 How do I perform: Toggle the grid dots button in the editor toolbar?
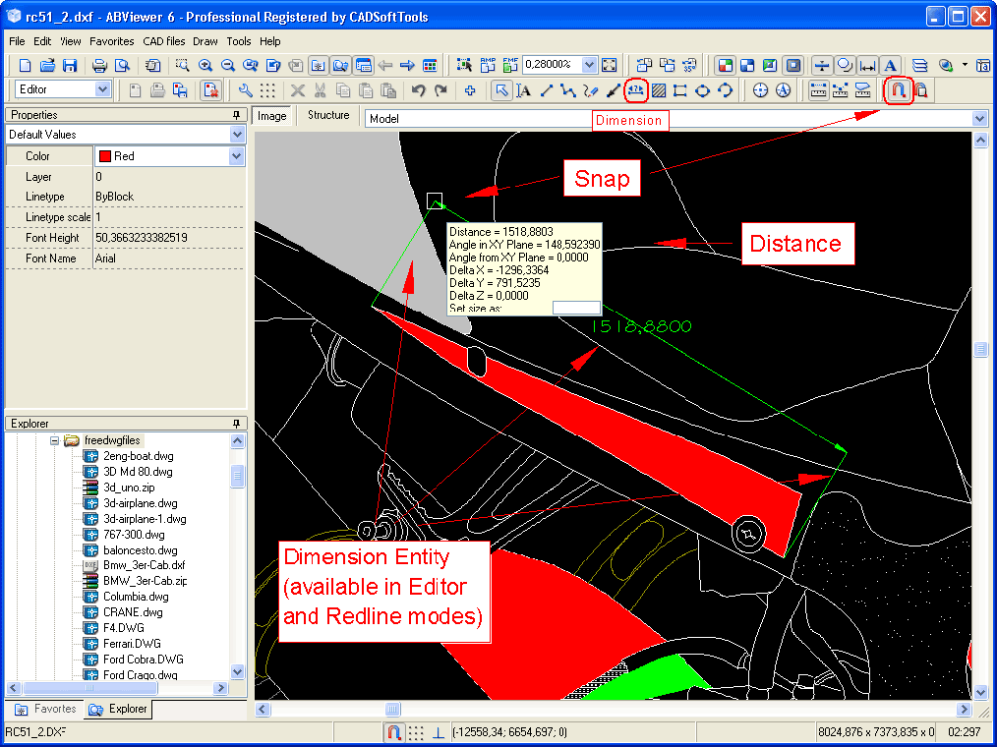coord(267,90)
